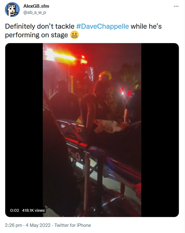This screenshot has height=233, width=185.
Task: Click the tweet text "Definitely don't tackle"
Action: point(40,26)
